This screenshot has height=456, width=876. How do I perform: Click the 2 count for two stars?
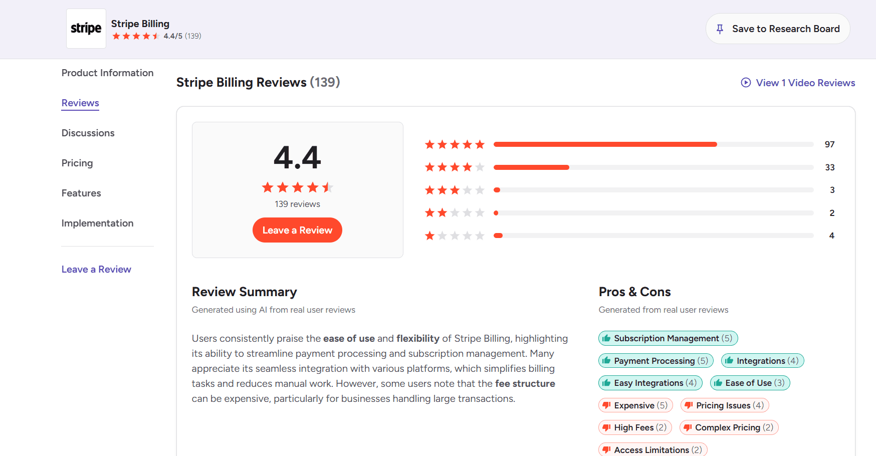pos(832,213)
